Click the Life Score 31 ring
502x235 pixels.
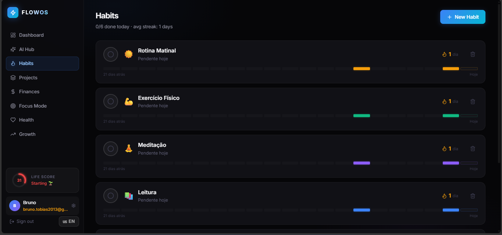pyautogui.click(x=19, y=180)
